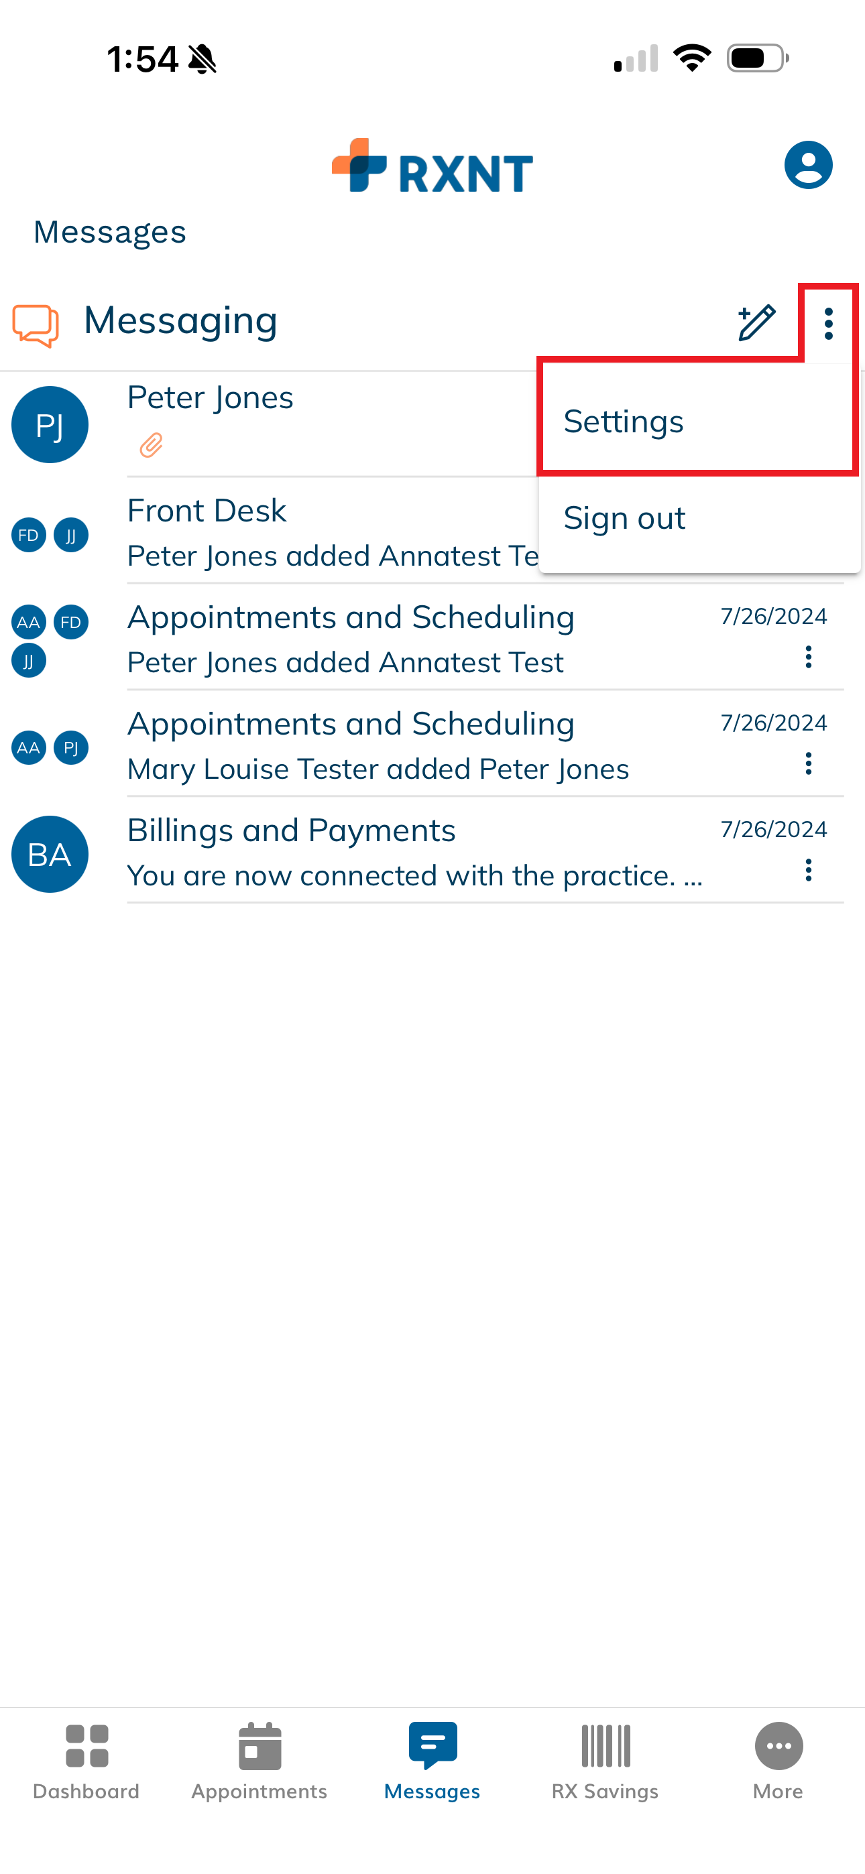The height and width of the screenshot is (1874, 865).
Task: Tap the user profile avatar icon
Action: coord(807,165)
